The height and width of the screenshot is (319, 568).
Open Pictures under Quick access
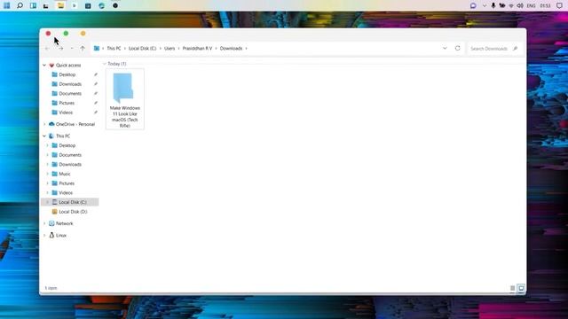67,103
